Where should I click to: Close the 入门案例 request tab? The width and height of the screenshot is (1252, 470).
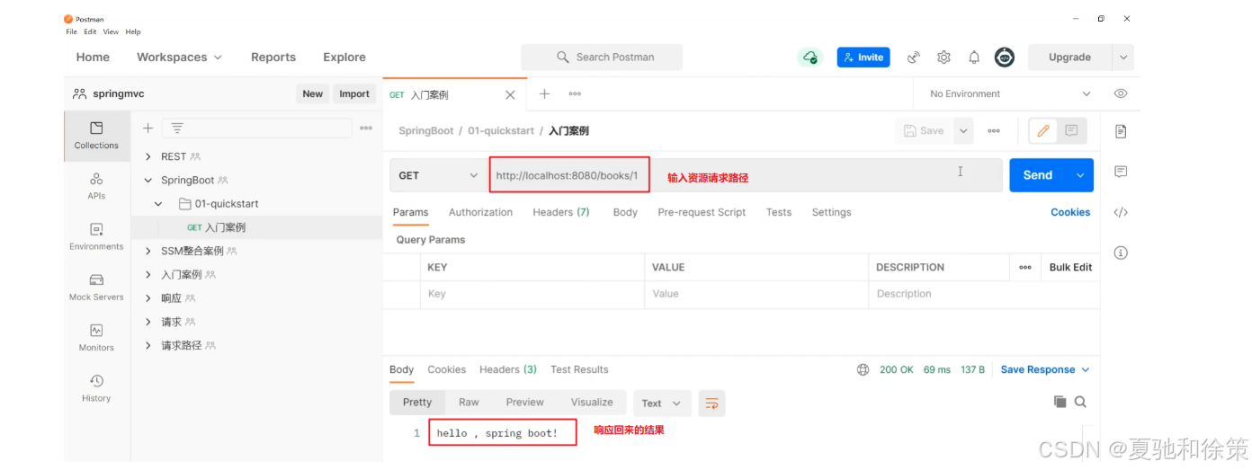point(510,94)
